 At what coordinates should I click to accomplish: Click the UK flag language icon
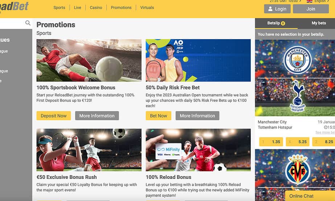point(309,1)
